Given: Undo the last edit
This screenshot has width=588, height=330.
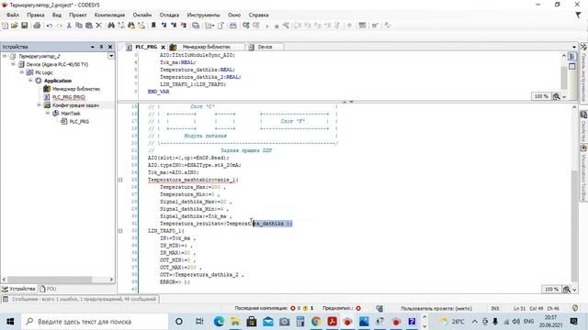Looking at the screenshot, I should 49,26.
